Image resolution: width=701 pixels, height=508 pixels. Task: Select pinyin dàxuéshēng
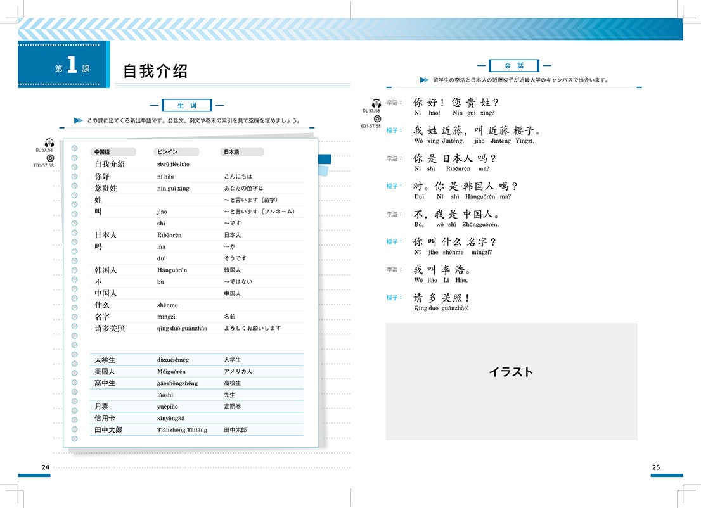tap(172, 360)
